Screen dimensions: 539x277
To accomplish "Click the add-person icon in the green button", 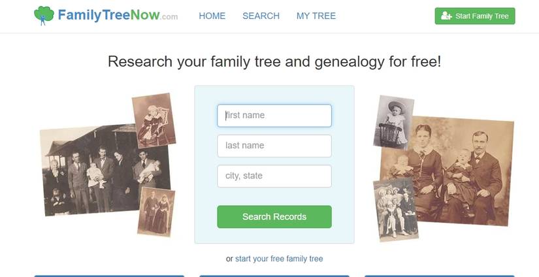I will 447,16.
